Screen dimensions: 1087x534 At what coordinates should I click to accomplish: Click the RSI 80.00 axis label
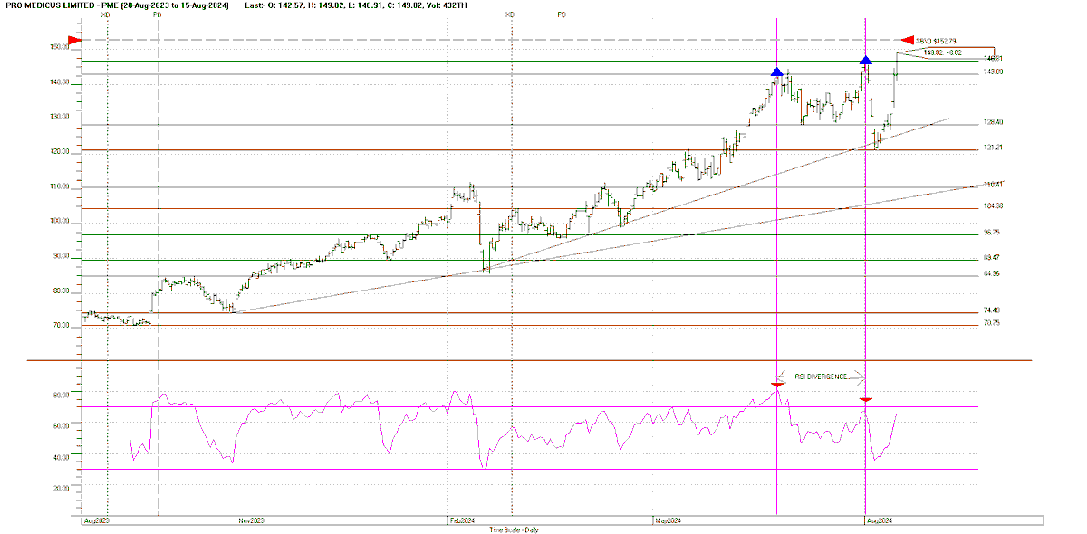click(x=61, y=396)
